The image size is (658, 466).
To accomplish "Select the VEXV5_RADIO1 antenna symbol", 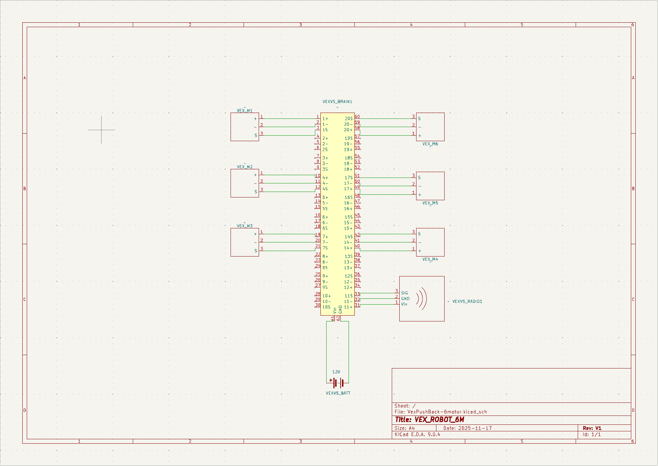I will point(422,298).
